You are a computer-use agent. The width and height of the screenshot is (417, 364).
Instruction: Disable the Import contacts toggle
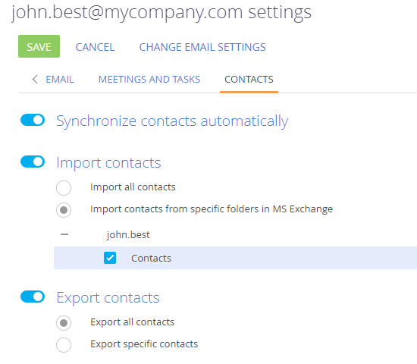(x=33, y=162)
